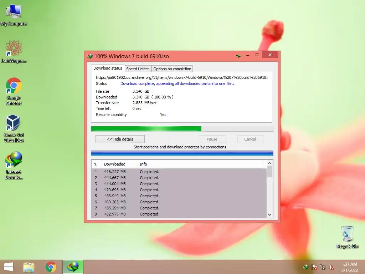Select connection row 416.227 MB
This screenshot has width=365, height=274.
[x=179, y=172]
